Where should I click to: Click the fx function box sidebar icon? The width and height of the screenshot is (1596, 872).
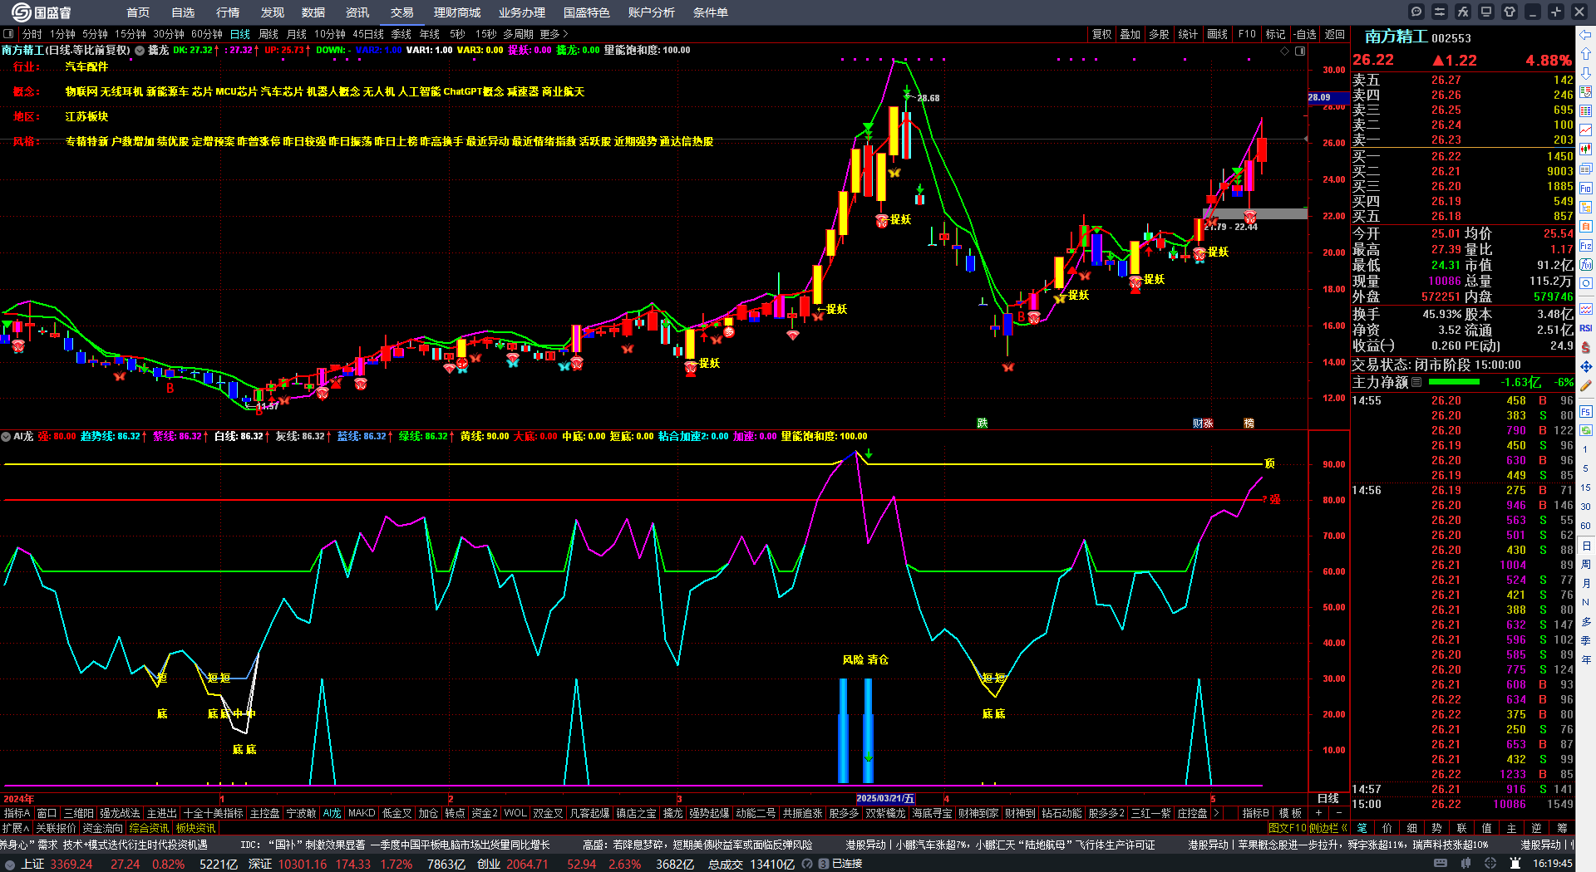point(1586,265)
